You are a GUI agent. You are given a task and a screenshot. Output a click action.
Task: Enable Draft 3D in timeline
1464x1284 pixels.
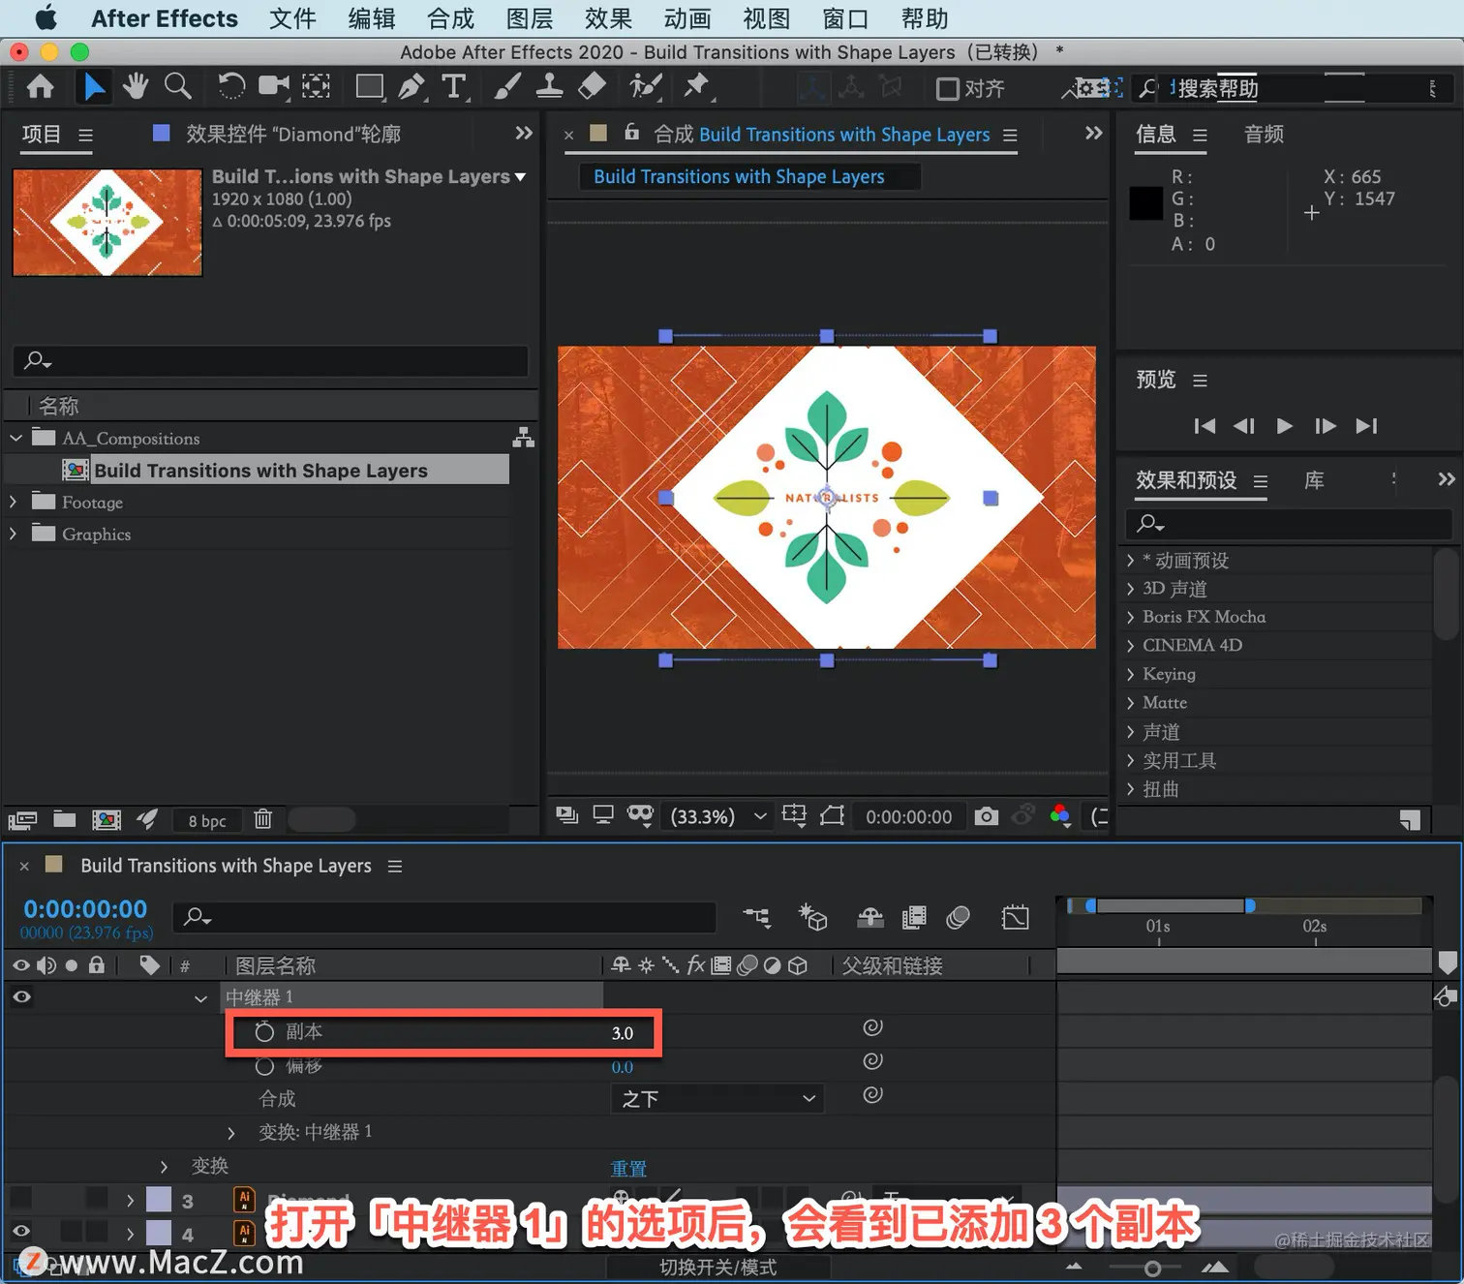[x=812, y=917]
